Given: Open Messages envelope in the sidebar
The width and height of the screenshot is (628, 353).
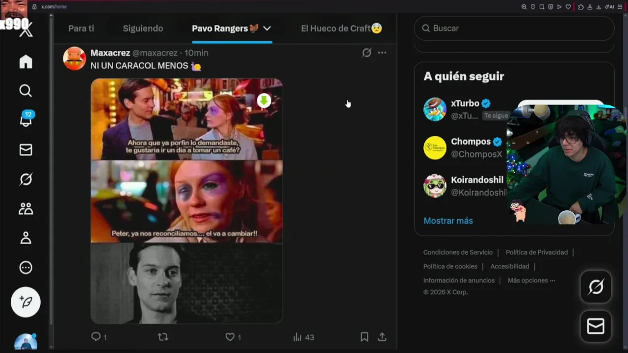Looking at the screenshot, I should pos(26,150).
